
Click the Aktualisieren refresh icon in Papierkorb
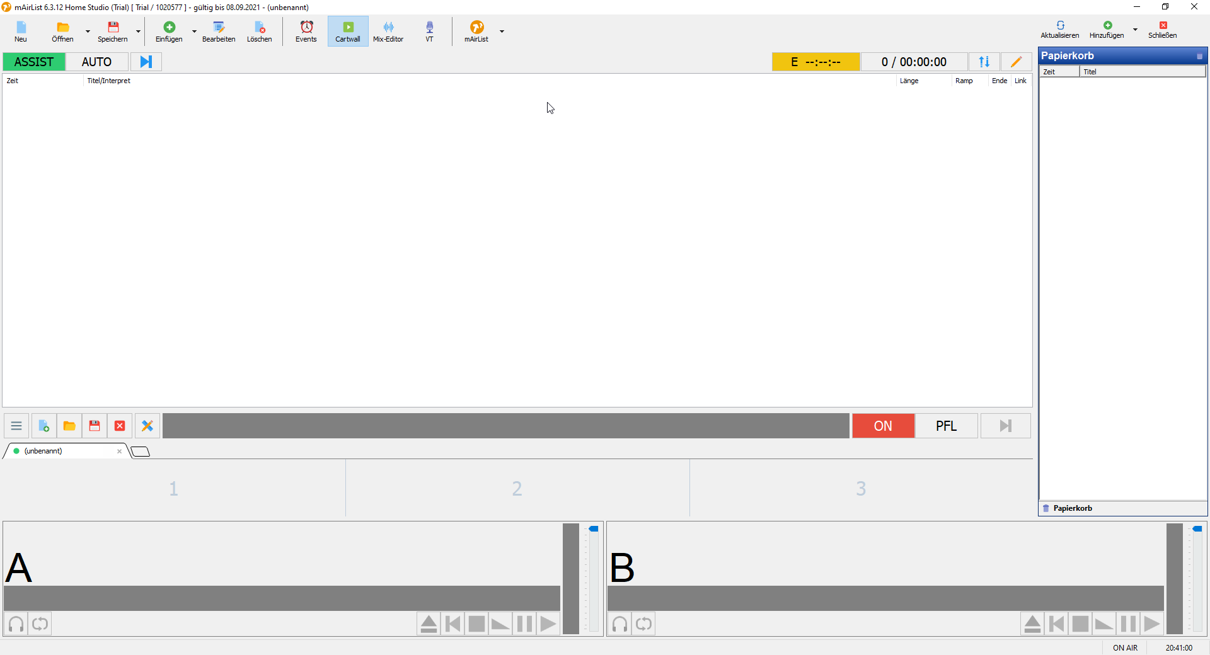(1060, 29)
